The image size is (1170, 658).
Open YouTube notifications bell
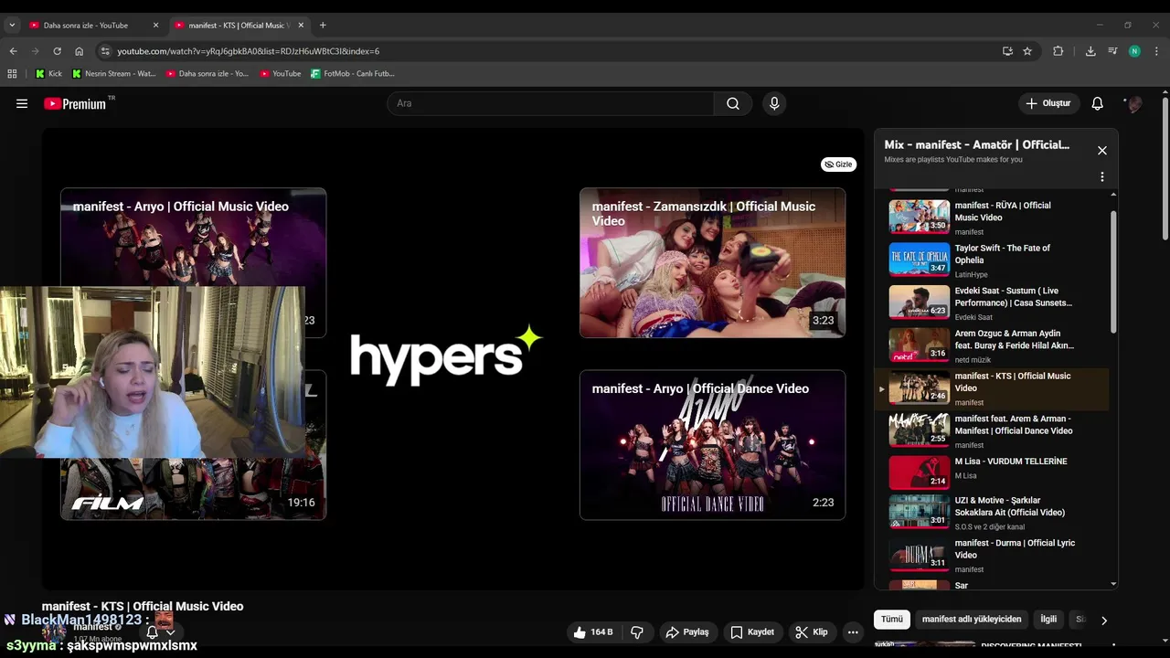(x=1097, y=103)
